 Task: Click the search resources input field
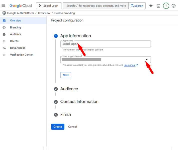pos(96,6)
